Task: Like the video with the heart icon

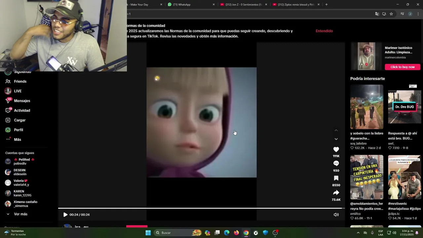Action: click(336, 149)
